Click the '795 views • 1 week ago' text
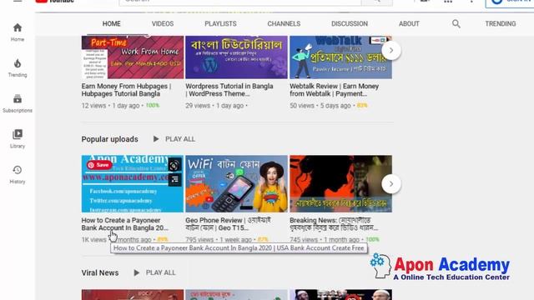Viewport: 534px width, 300px height. pyautogui.click(x=219, y=240)
